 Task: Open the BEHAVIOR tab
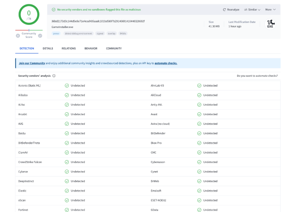91,48
